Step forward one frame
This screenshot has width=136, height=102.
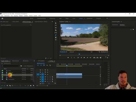pos(88,58)
